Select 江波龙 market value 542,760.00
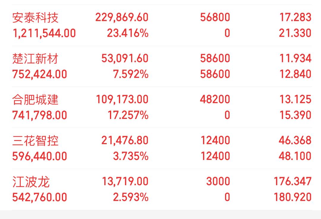 pyautogui.click(x=40, y=197)
